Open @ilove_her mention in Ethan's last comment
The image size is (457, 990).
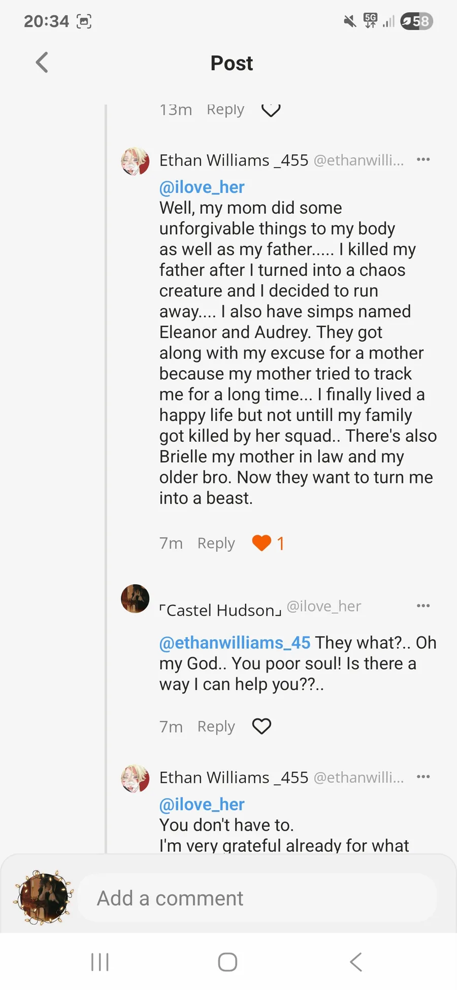[202, 805]
